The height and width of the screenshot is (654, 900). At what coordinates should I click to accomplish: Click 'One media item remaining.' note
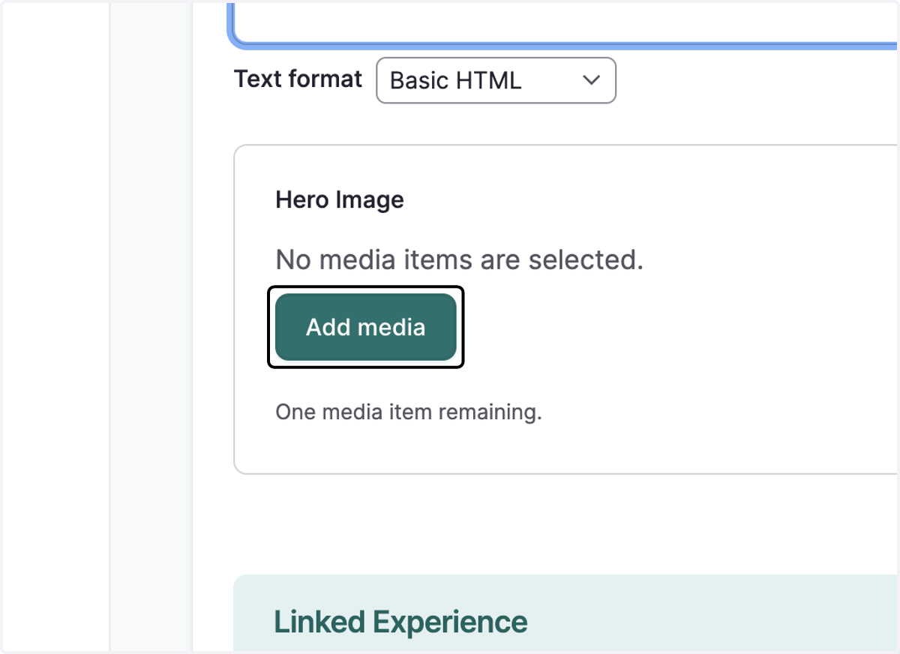point(409,412)
